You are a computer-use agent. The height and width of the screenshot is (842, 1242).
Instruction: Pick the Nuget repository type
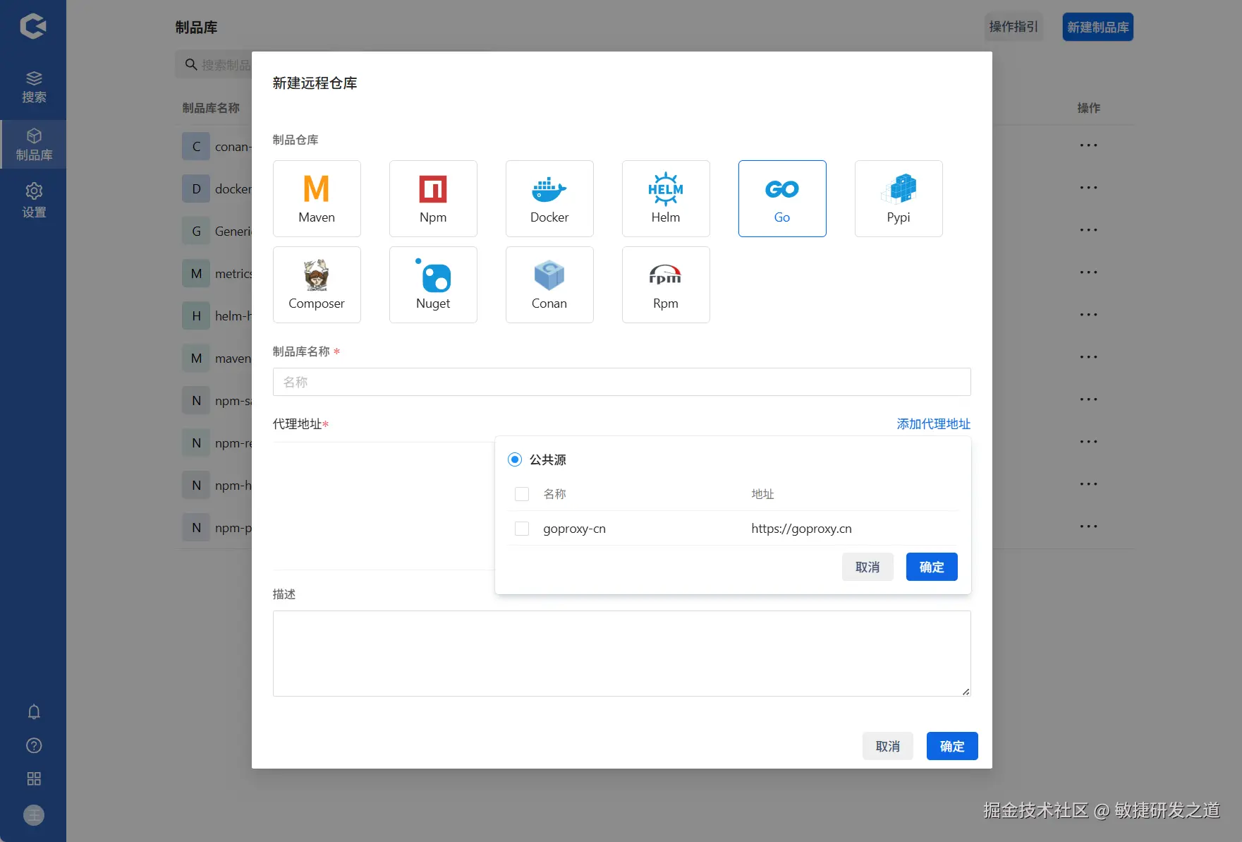tap(433, 284)
